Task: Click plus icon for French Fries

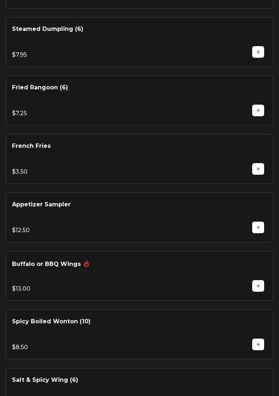Action: 258,169
